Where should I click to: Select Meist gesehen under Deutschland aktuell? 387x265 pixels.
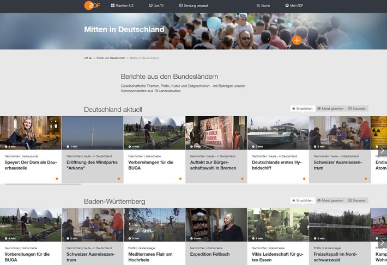tap(330, 109)
